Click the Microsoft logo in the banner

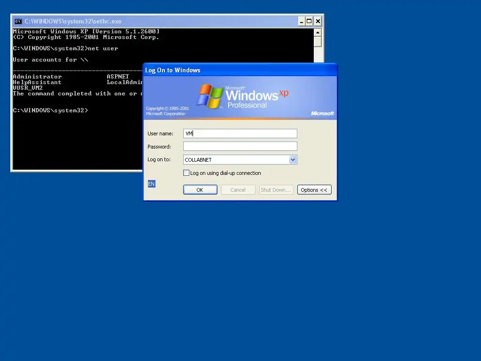(x=322, y=113)
